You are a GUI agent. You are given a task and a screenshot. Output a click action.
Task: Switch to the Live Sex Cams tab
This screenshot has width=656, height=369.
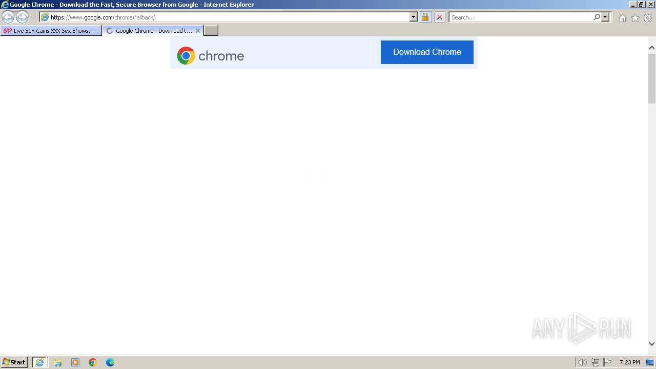tap(51, 31)
